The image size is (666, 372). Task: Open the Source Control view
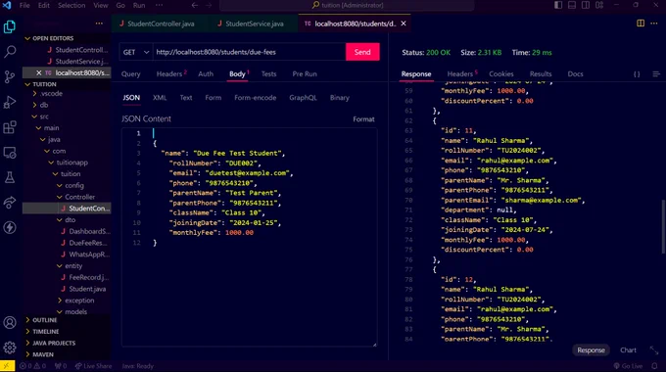(x=10, y=77)
